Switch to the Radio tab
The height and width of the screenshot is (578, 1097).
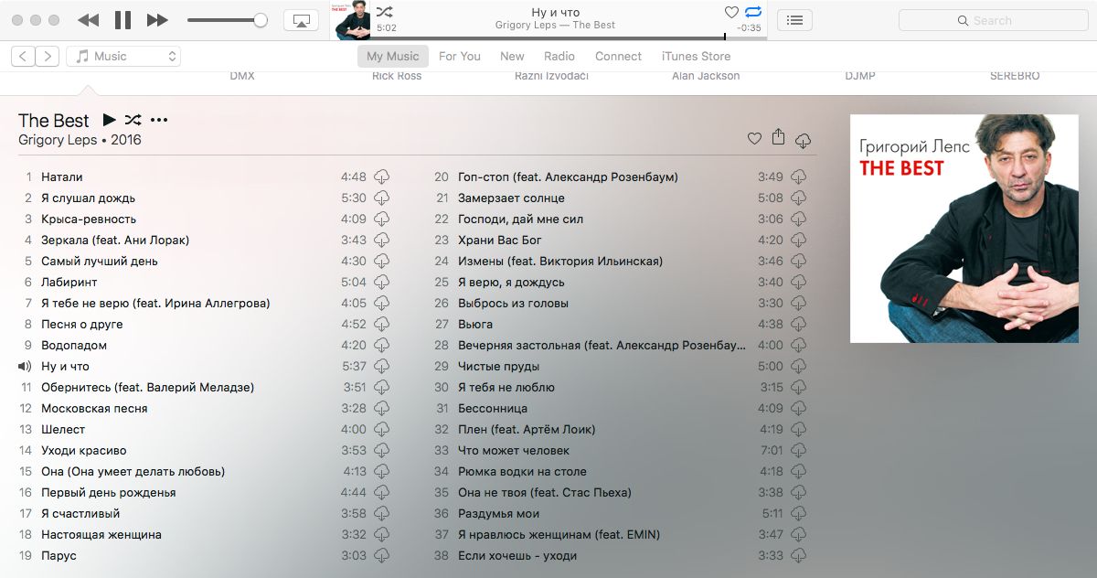pyautogui.click(x=559, y=57)
